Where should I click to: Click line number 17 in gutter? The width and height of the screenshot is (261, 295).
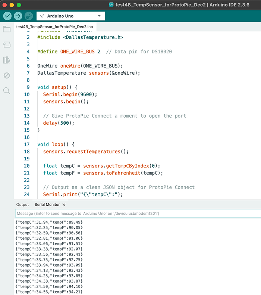pyautogui.click(x=27, y=145)
